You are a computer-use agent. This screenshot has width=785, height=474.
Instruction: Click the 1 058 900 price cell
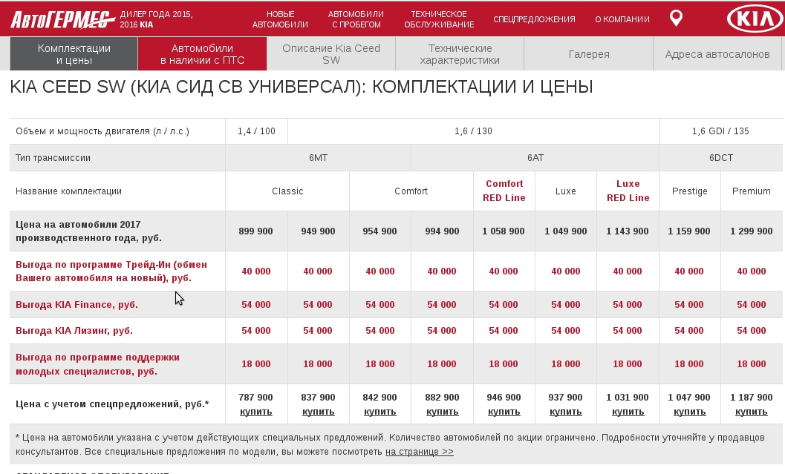[504, 231]
